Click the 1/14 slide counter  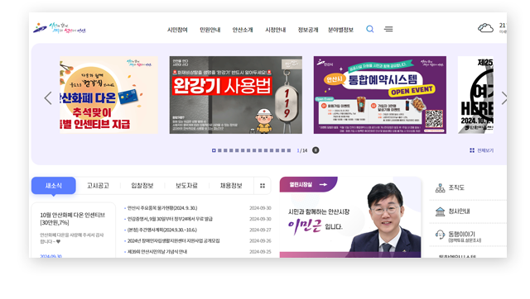point(301,150)
